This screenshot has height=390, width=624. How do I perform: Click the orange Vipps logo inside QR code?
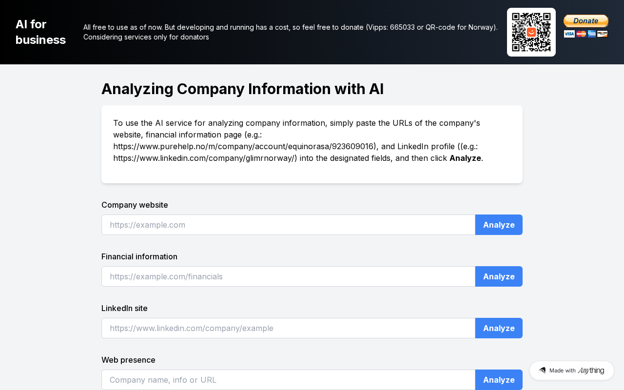[x=531, y=32]
